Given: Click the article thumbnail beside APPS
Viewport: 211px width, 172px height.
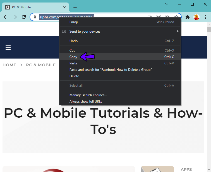Looking at the screenshot, I should 157,169.
